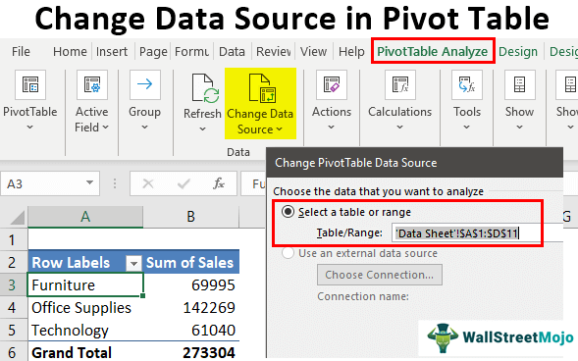The height and width of the screenshot is (361, 578).
Task: Click the confirm checkmark in formula bar
Action: 184,183
